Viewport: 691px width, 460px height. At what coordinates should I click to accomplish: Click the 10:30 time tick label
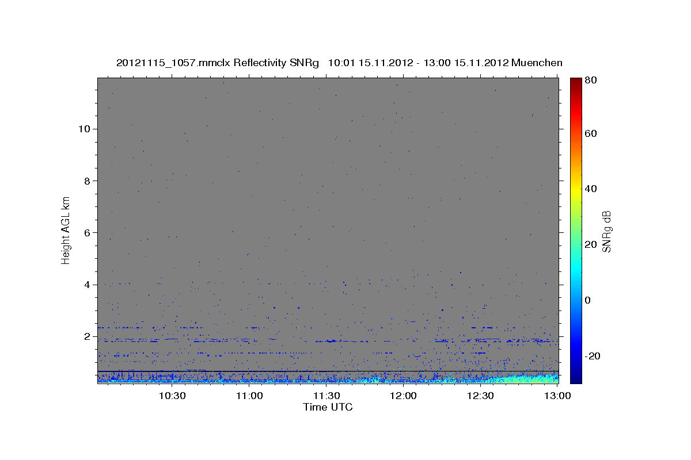click(172, 396)
